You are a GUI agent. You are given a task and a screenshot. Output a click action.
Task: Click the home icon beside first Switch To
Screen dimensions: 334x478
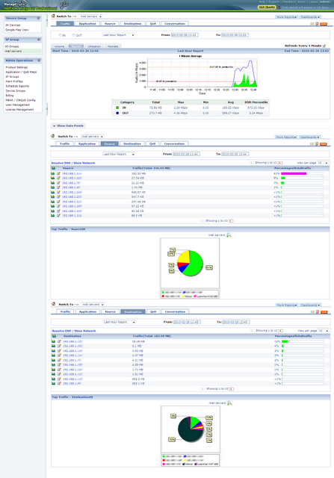53,16
